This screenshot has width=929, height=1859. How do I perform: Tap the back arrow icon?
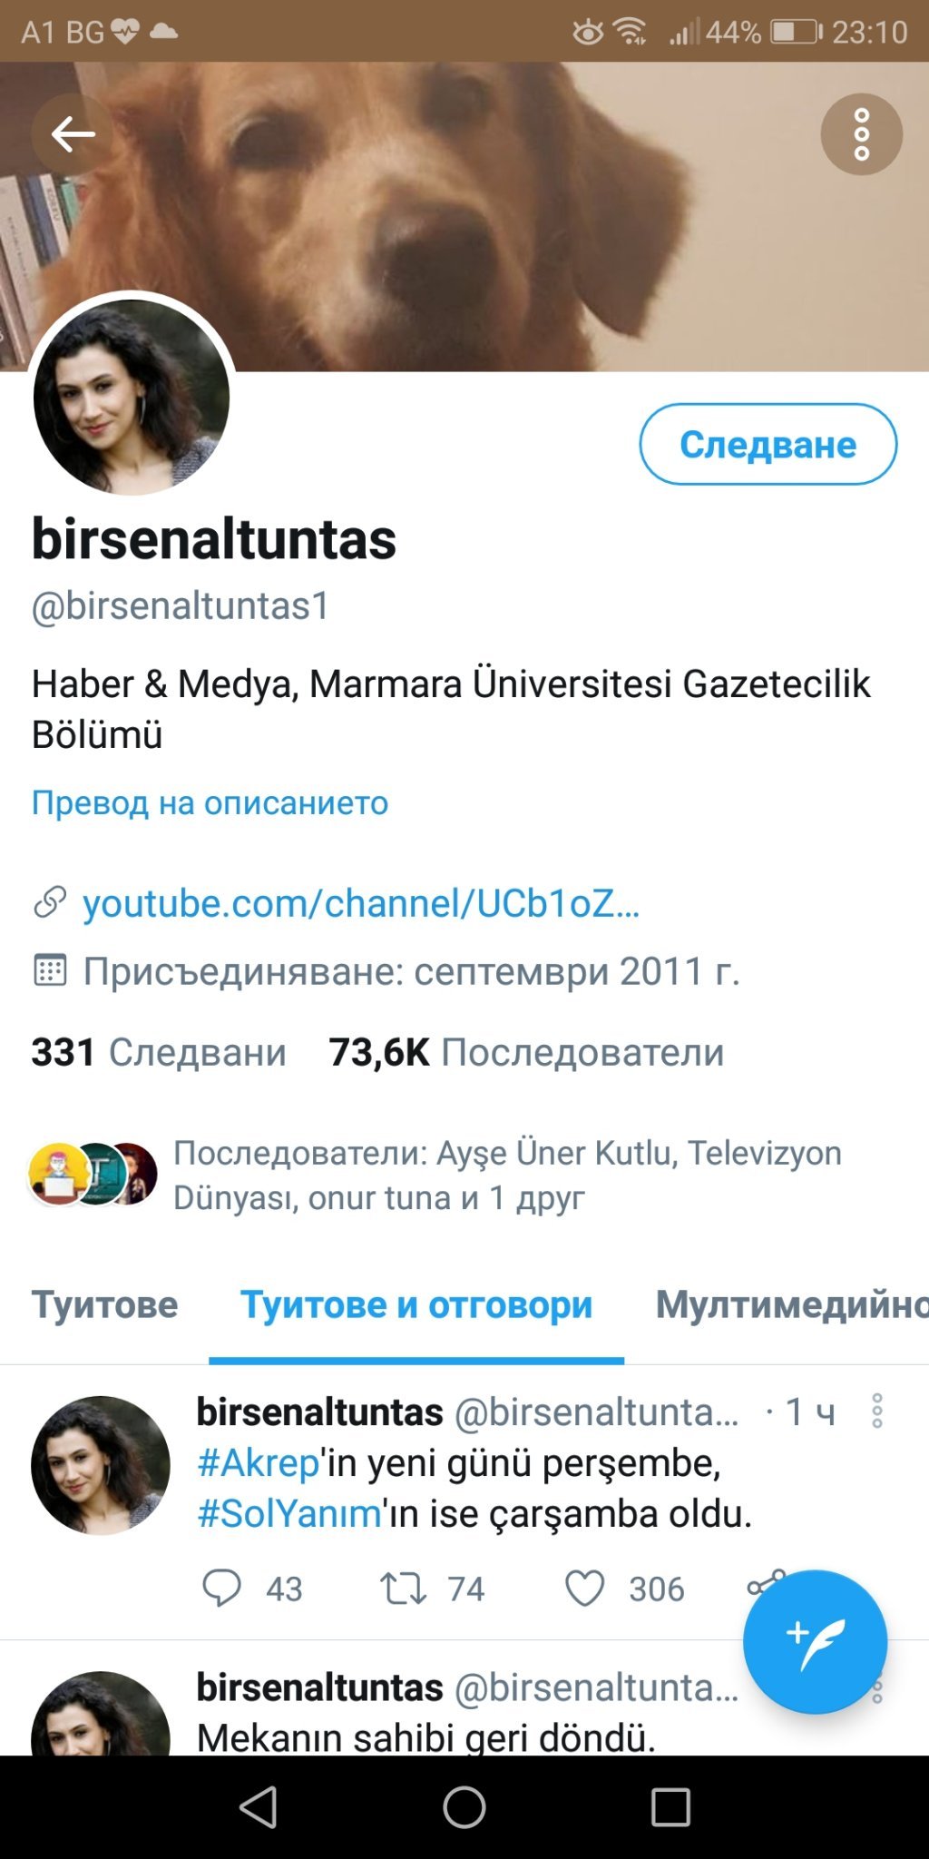click(73, 134)
